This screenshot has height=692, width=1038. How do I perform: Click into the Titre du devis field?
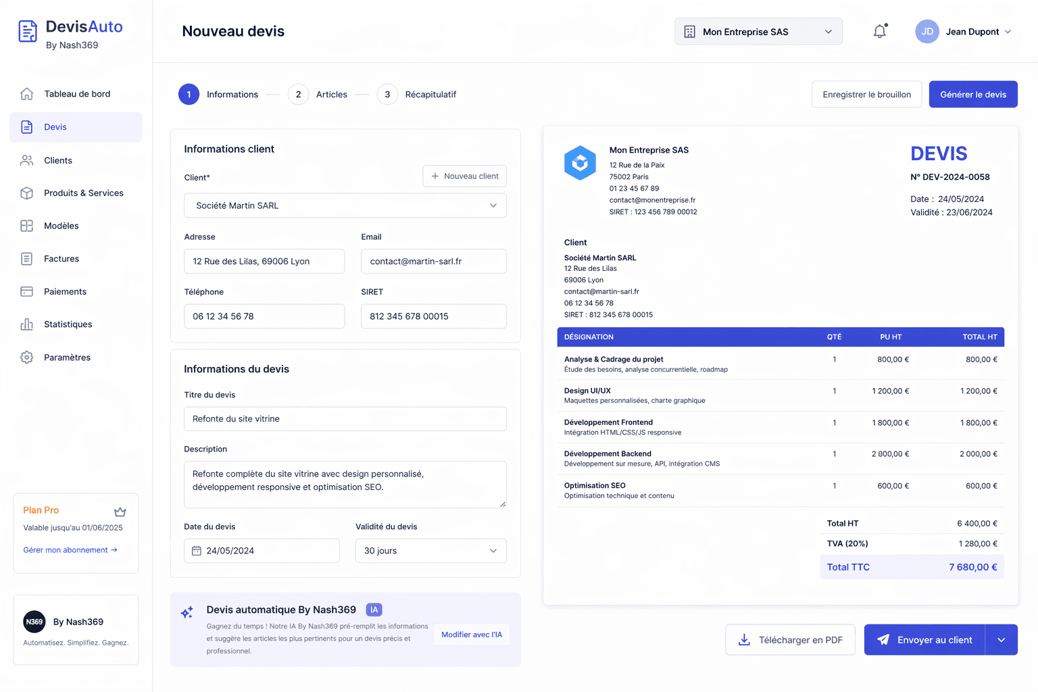point(345,419)
